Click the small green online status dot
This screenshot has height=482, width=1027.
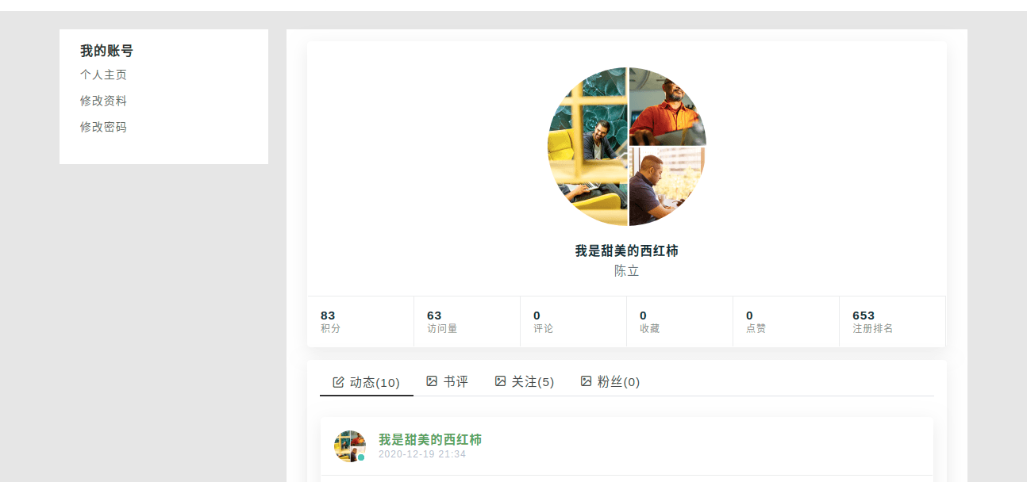click(x=361, y=457)
